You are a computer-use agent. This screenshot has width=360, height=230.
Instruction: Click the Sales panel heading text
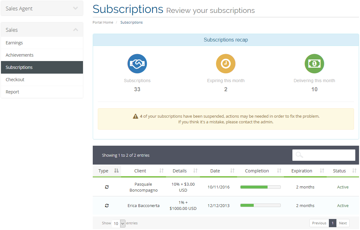[x=12, y=30]
